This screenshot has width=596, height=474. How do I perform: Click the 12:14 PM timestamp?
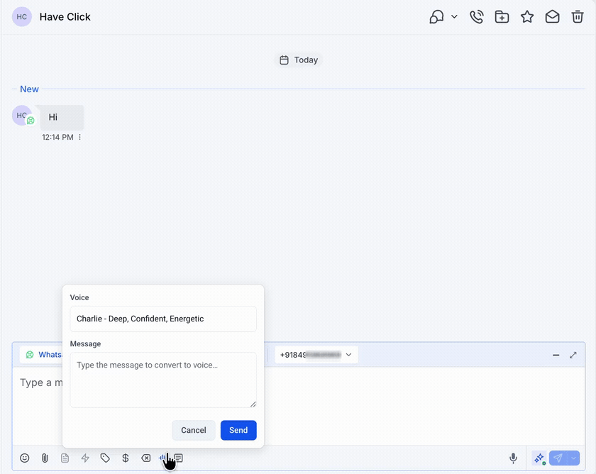pos(57,137)
